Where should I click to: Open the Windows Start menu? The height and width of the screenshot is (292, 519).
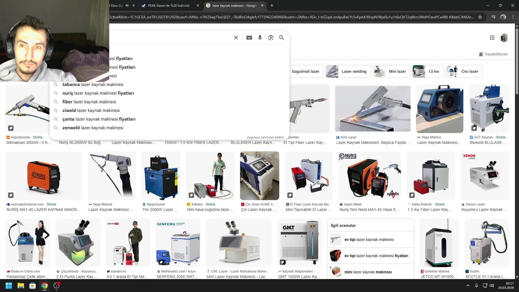point(9,286)
